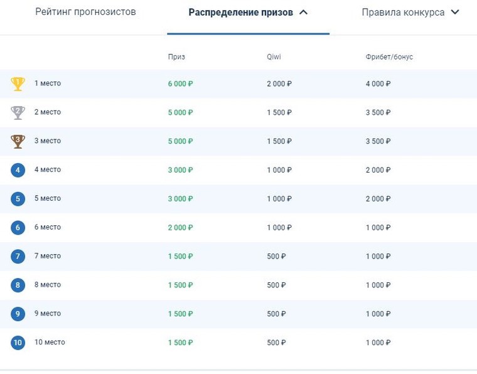The image size is (477, 374).
Task: Open the Правила конкурса tab label
Action: pos(403,13)
